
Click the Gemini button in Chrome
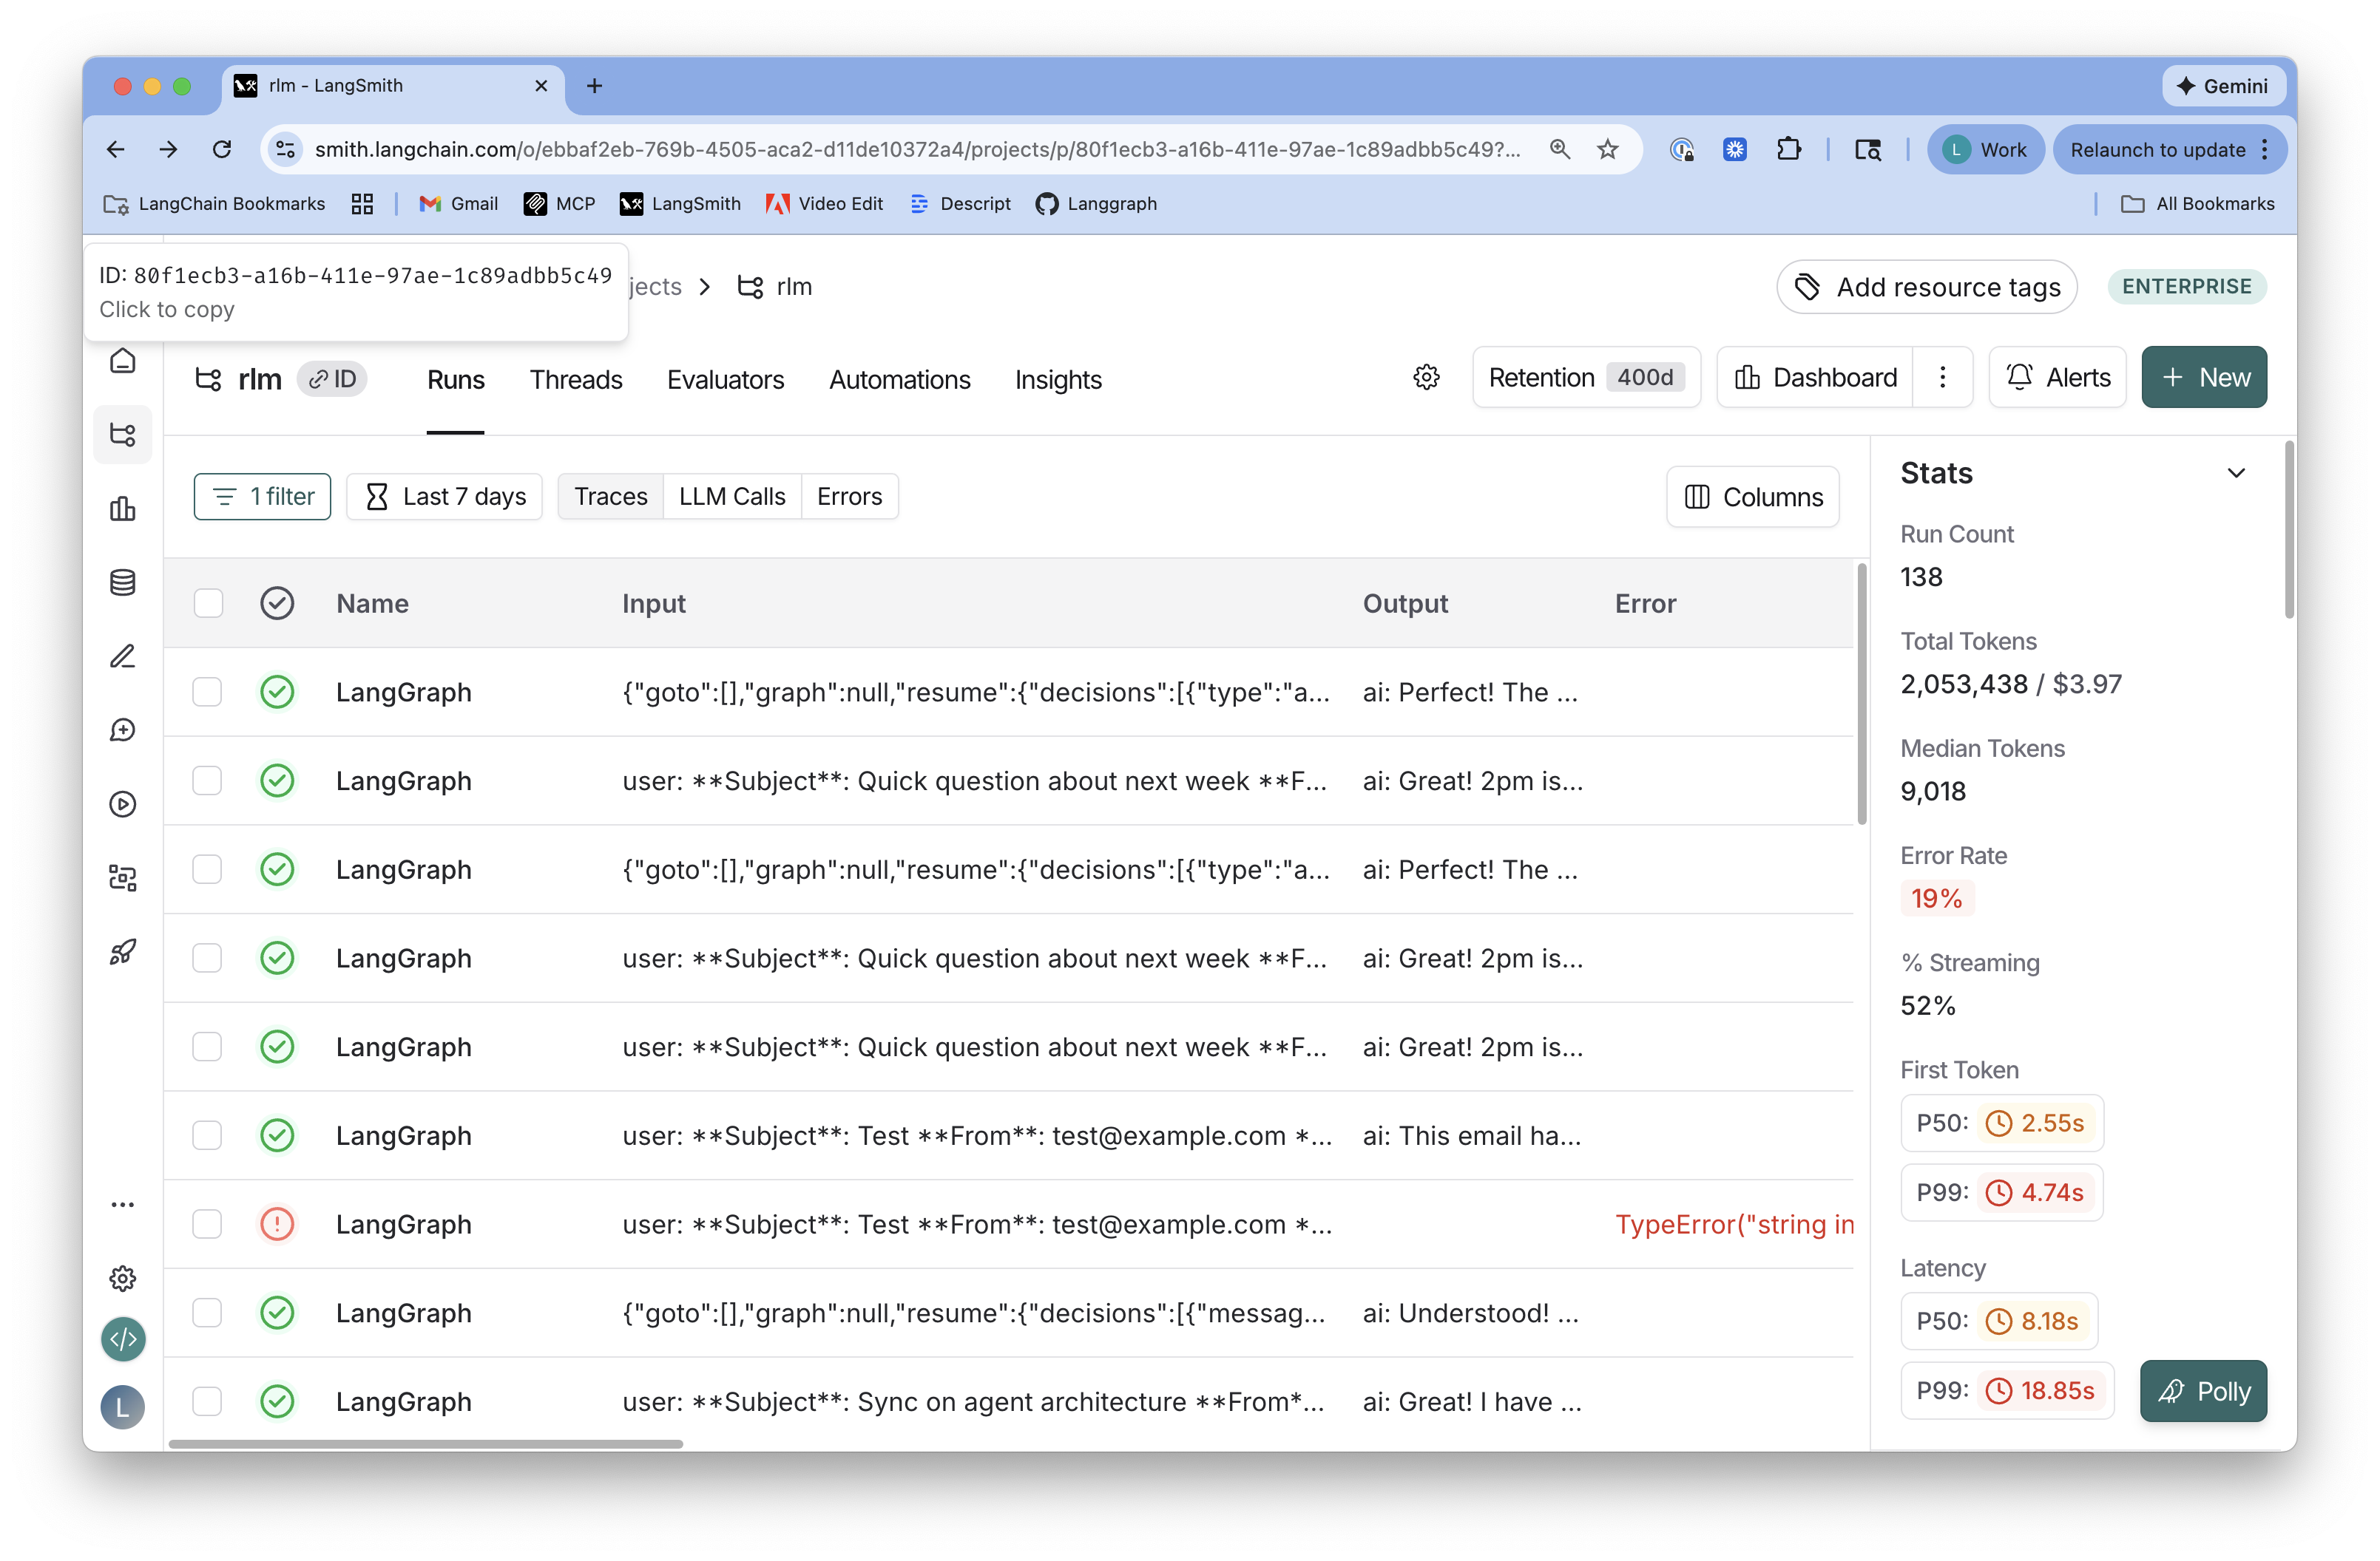tap(2223, 86)
